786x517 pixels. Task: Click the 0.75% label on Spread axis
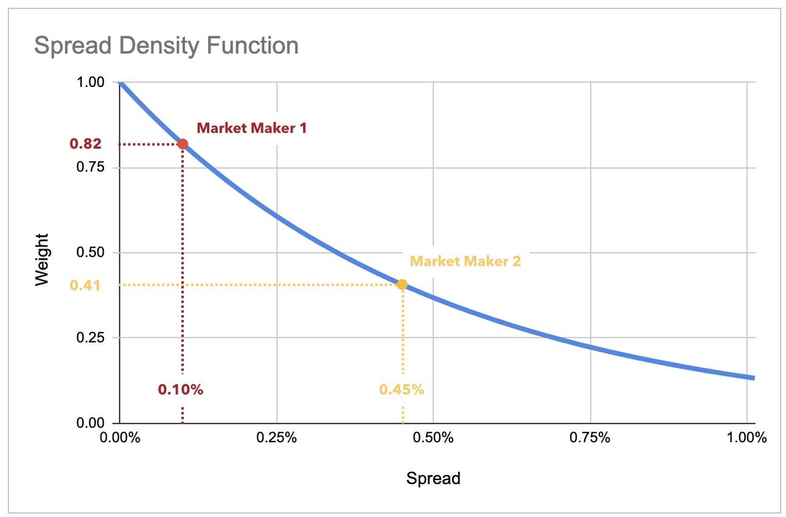pyautogui.click(x=590, y=438)
